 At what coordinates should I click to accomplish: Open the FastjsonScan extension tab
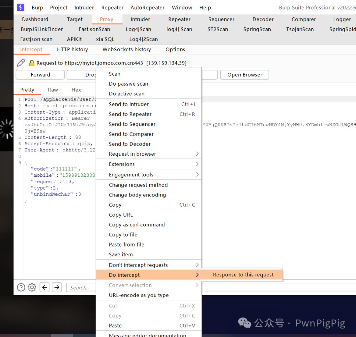[94, 29]
